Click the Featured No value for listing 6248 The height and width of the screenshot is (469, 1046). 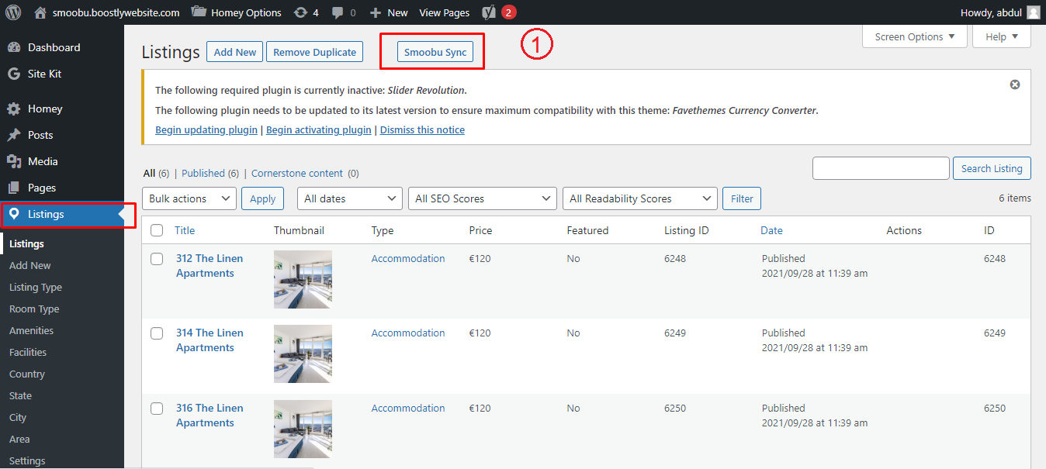[573, 258]
